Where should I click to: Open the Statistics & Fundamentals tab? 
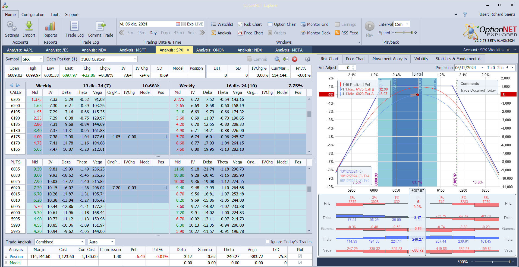(458, 59)
